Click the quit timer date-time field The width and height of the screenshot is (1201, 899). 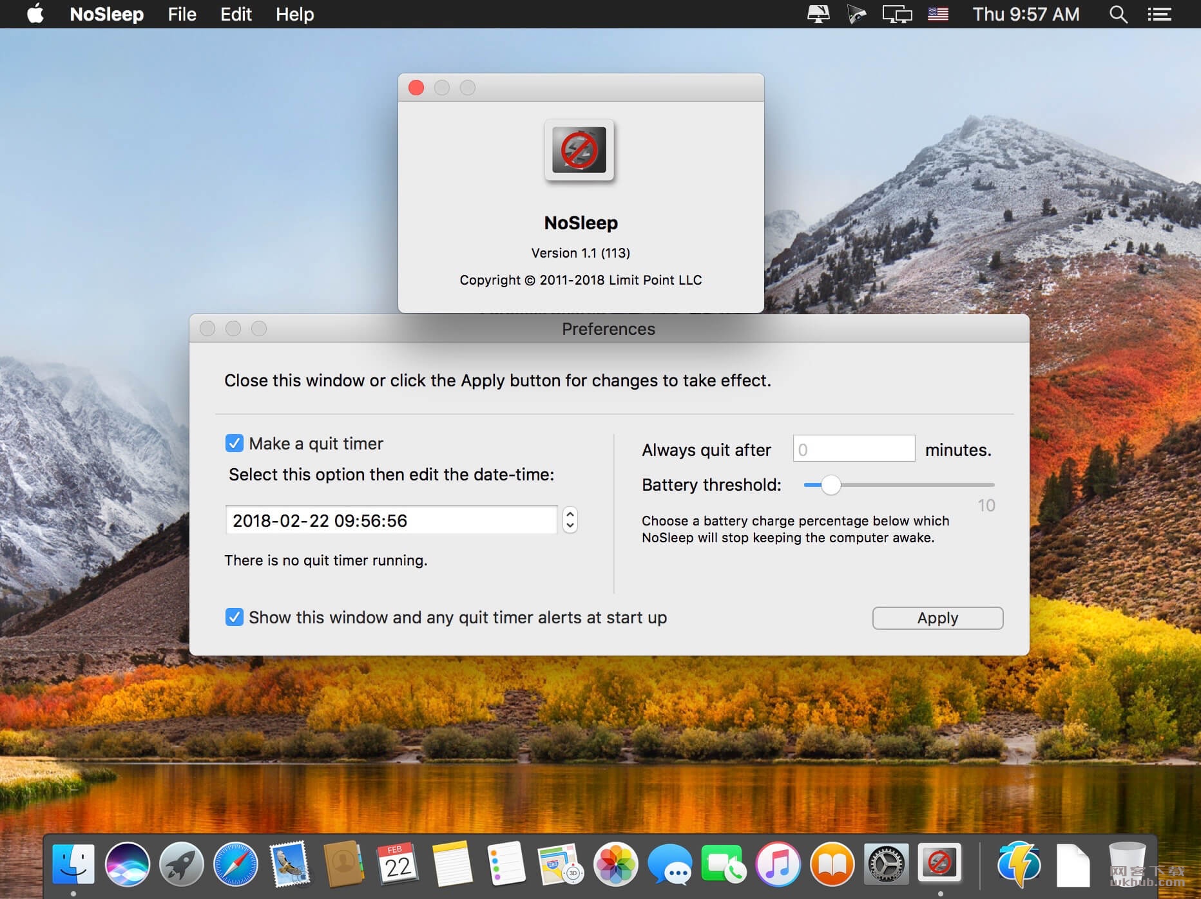click(391, 520)
